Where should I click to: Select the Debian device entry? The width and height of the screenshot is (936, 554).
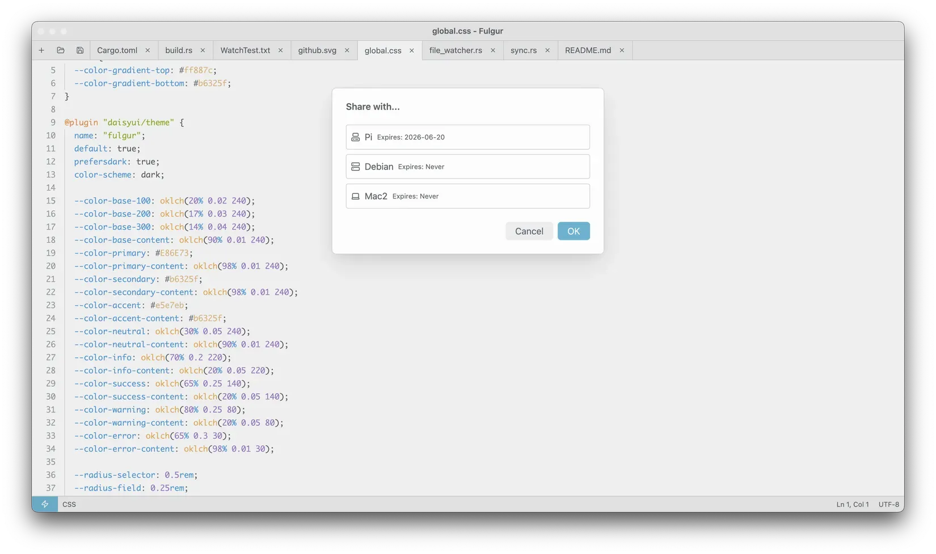pyautogui.click(x=467, y=166)
